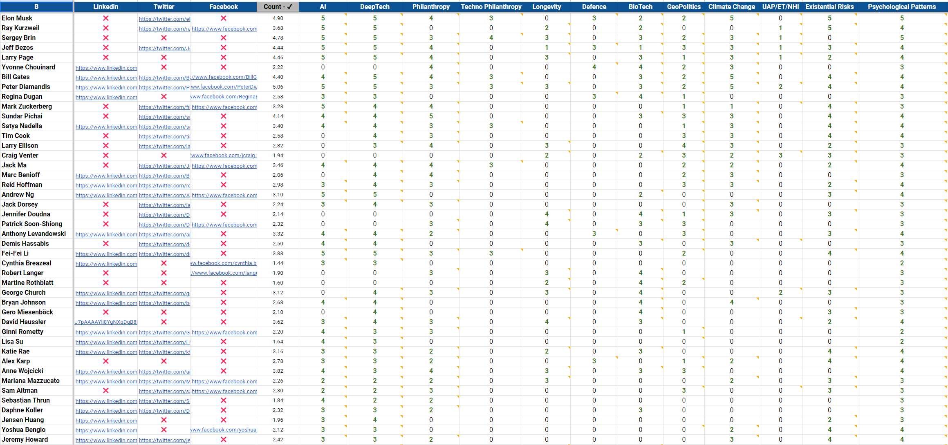Select the selected B column header cell
948x445 pixels.
[x=36, y=7]
